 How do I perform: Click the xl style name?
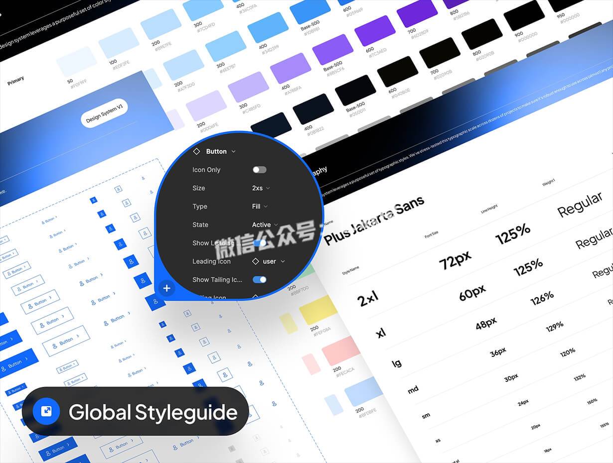(x=381, y=333)
